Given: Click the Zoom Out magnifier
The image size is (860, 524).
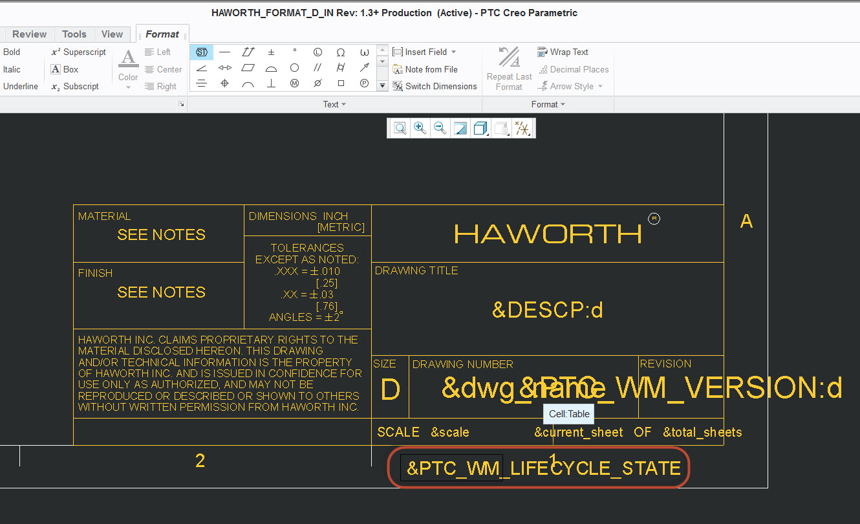Looking at the screenshot, I should click(440, 128).
